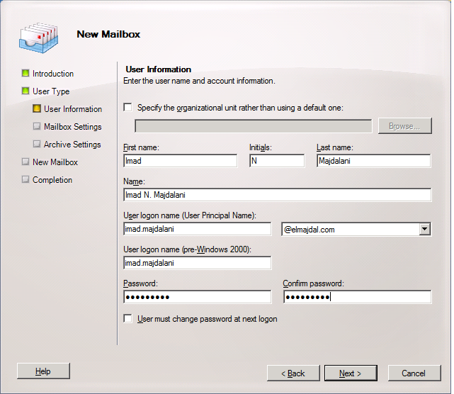Click the User Information step status icon
This screenshot has height=394, width=454.
click(x=37, y=109)
